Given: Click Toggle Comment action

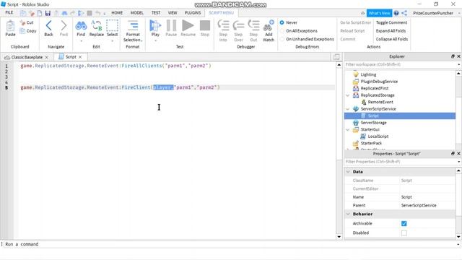Looking at the screenshot, I should 391,22.
